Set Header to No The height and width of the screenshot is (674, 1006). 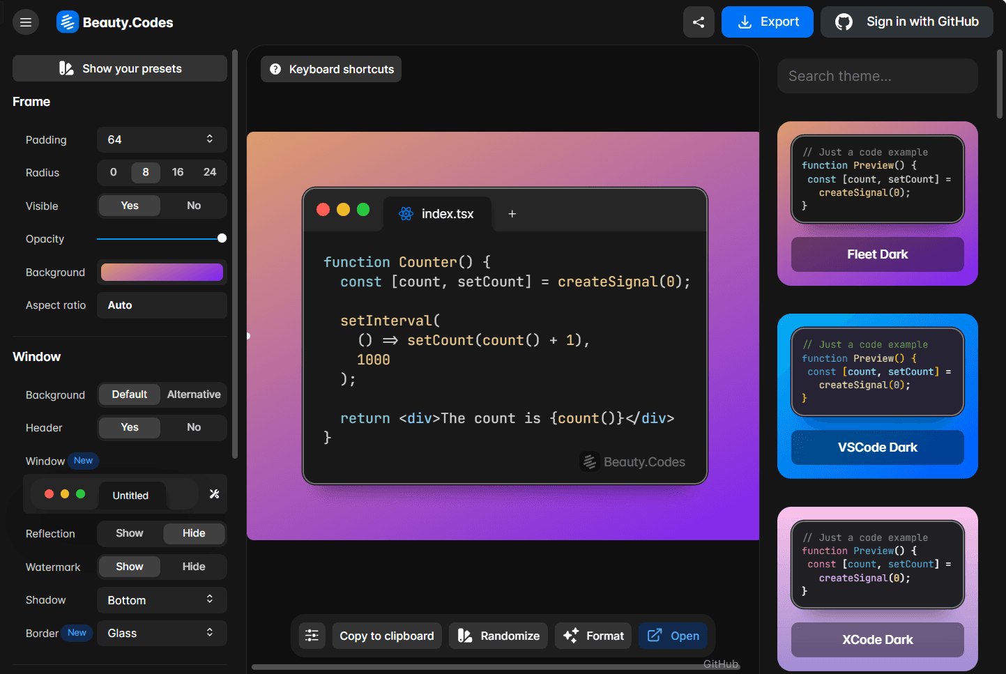coord(194,427)
